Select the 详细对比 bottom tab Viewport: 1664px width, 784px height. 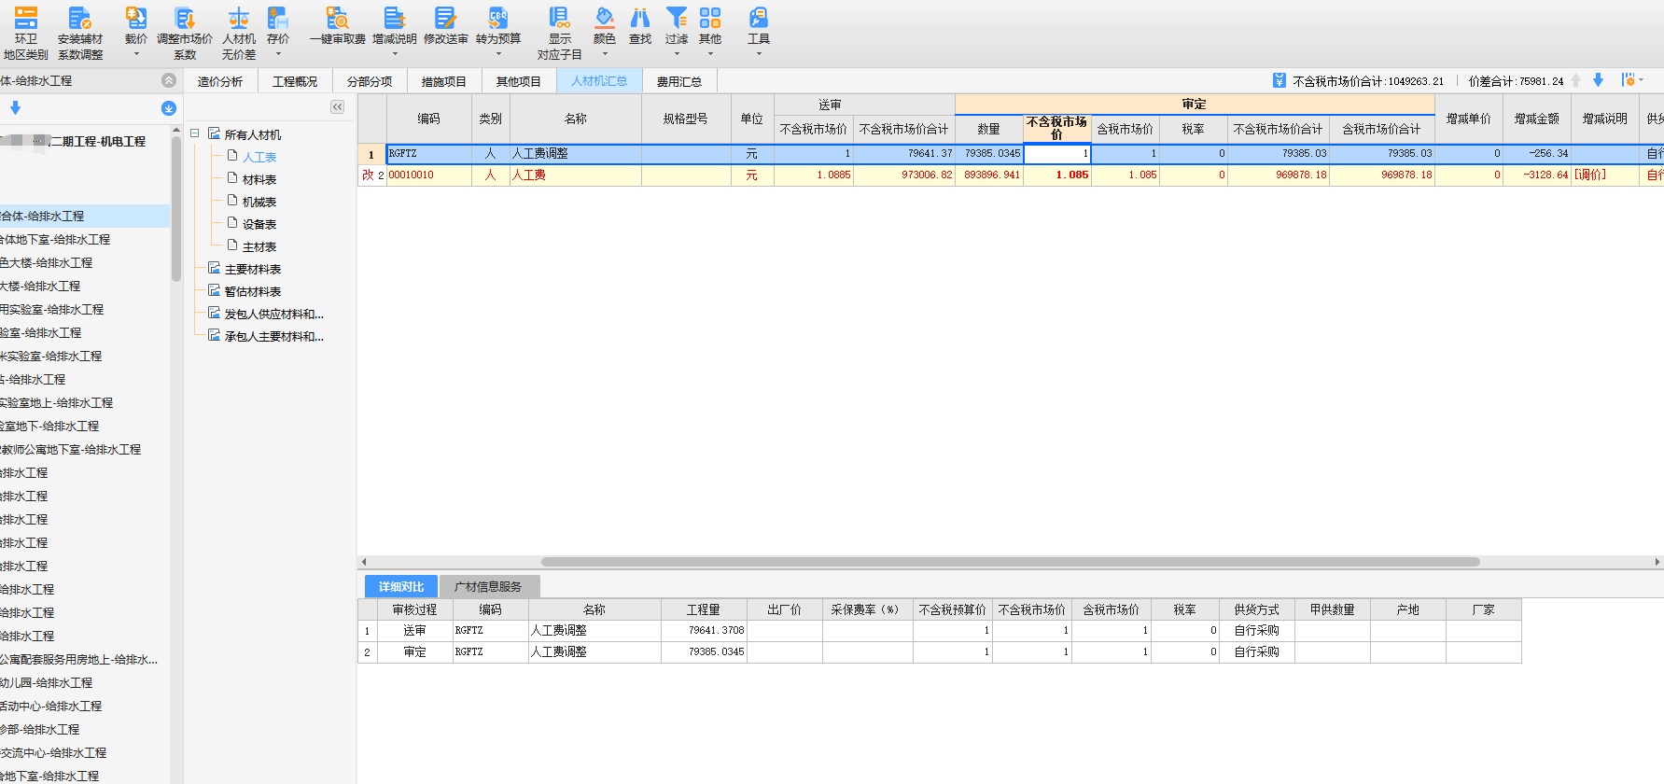click(x=401, y=586)
